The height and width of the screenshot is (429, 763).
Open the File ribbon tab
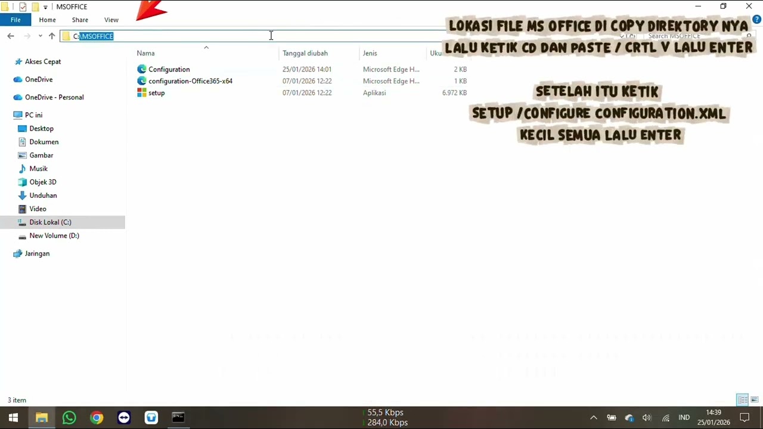pyautogui.click(x=15, y=20)
